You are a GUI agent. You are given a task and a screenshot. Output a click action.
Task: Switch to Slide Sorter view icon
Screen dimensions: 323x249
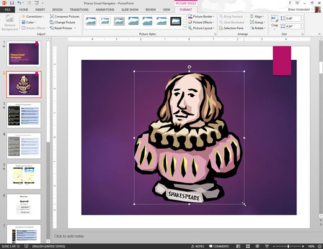click(x=248, y=247)
